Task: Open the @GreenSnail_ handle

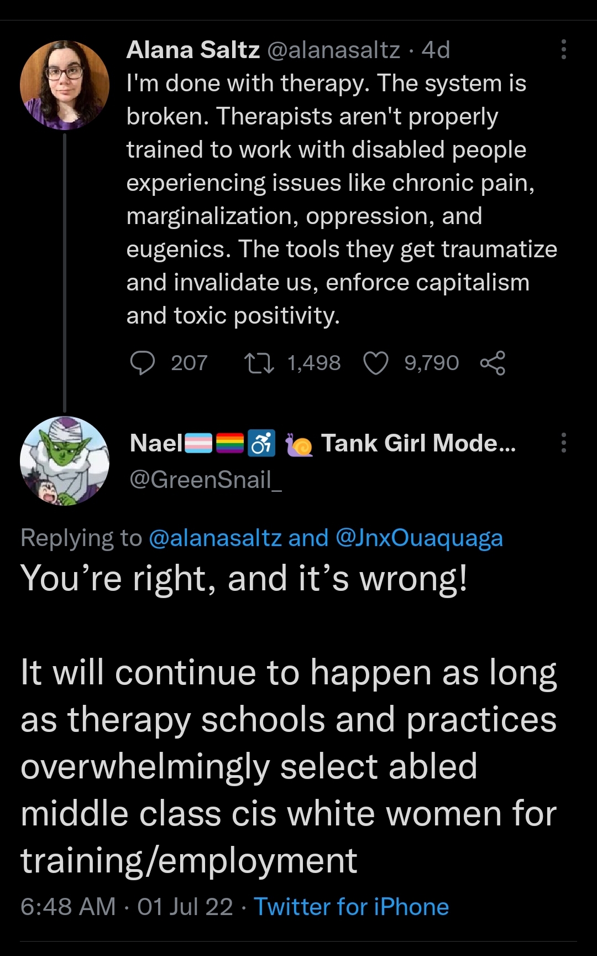Action: coord(206,480)
